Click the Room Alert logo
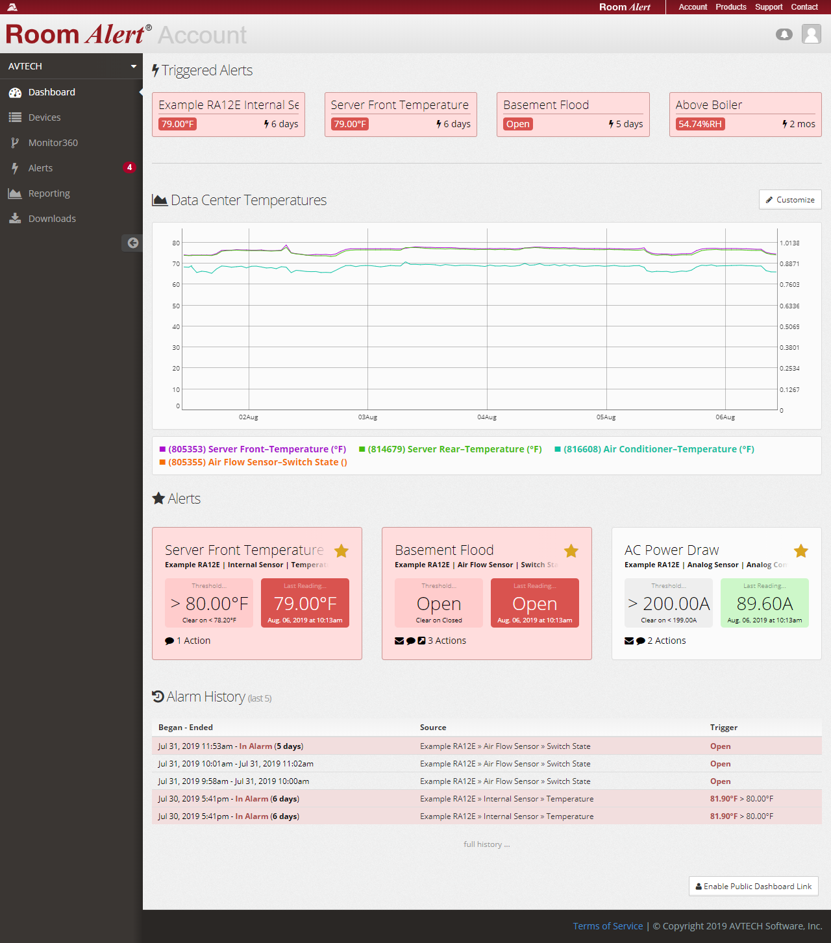Image resolution: width=831 pixels, height=943 pixels. click(77, 34)
